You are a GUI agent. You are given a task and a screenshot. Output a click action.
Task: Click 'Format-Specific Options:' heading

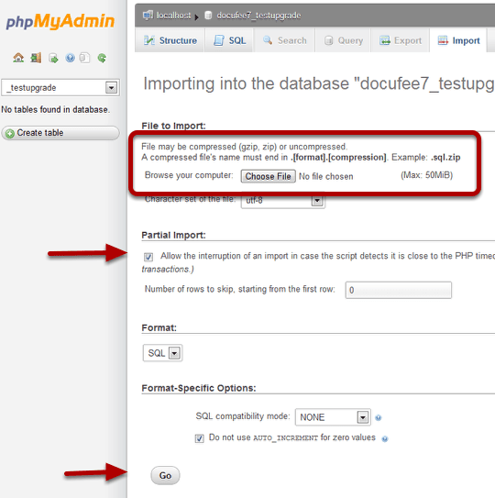point(199,388)
